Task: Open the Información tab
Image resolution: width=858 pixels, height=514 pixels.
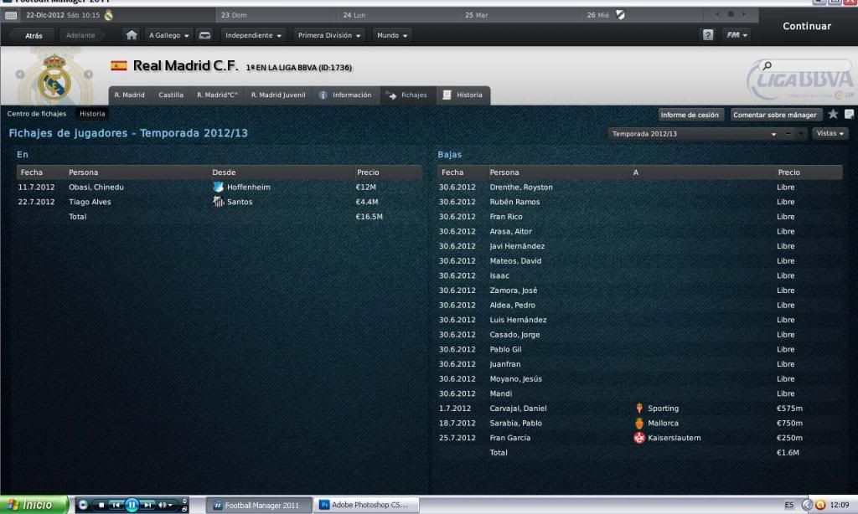Action: pyautogui.click(x=346, y=95)
